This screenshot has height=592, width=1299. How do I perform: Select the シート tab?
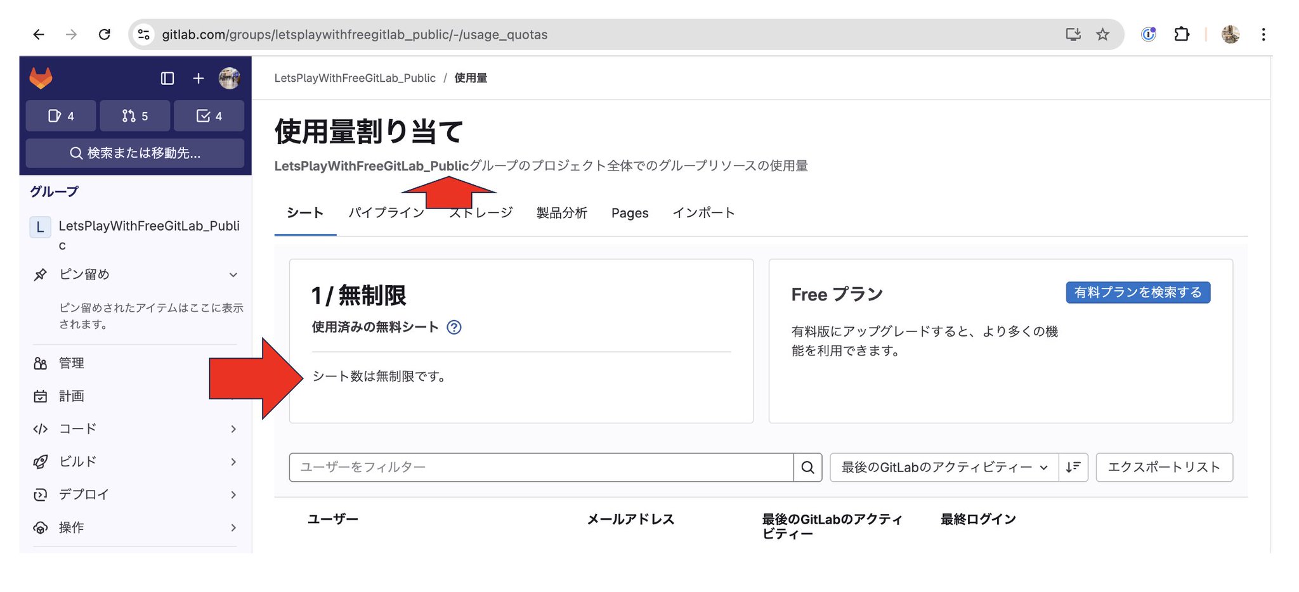tap(305, 213)
